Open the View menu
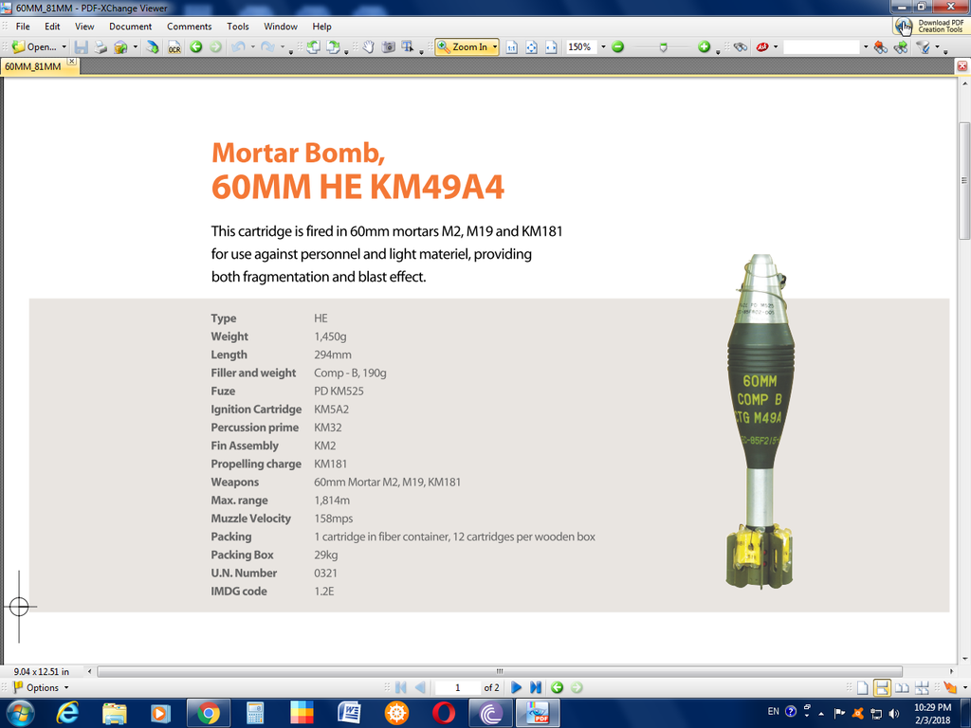Image resolution: width=971 pixels, height=728 pixels. (x=84, y=27)
